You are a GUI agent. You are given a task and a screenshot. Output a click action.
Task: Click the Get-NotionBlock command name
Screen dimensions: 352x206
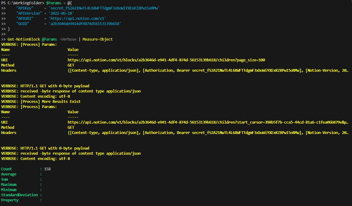click(24, 39)
